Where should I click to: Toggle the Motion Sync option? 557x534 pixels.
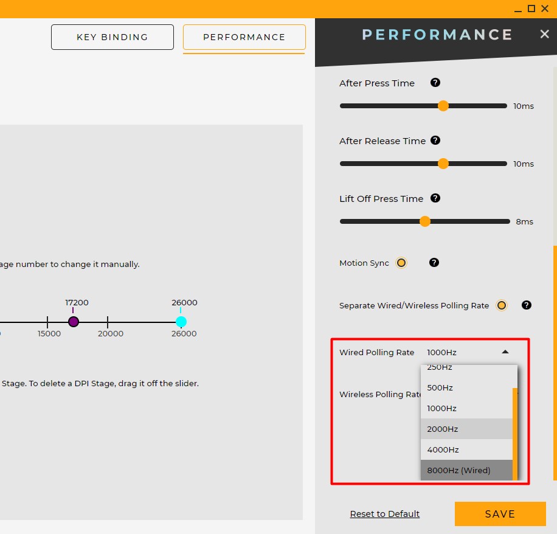(401, 263)
